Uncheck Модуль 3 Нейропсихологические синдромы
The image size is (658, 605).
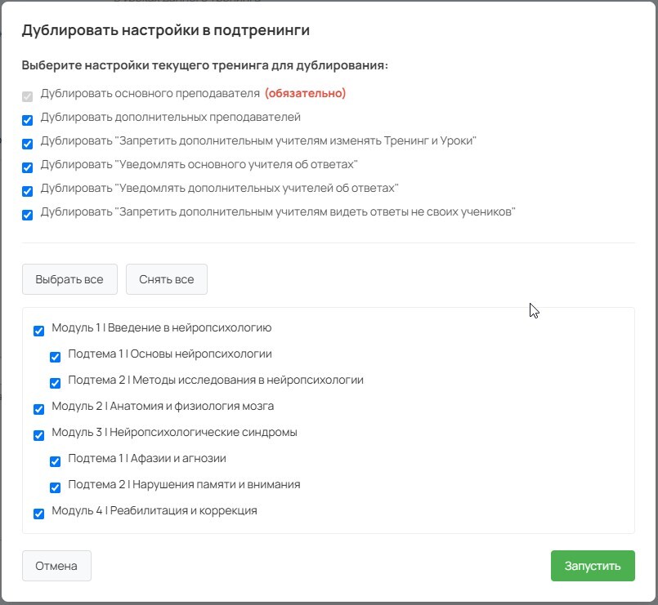38,435
